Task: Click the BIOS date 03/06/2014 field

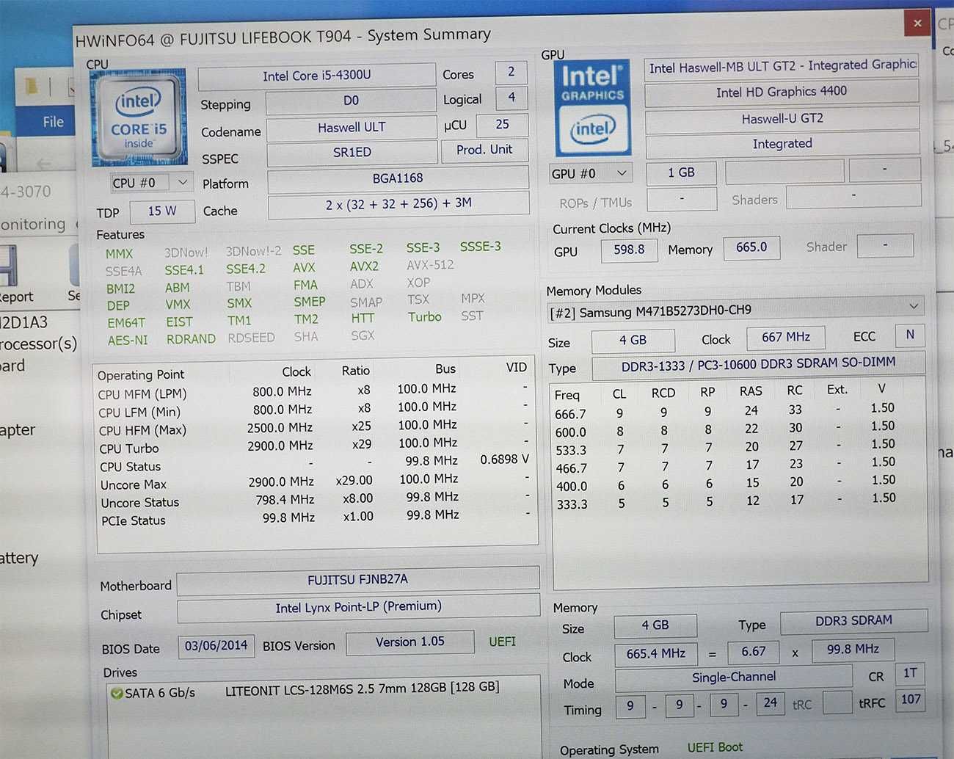Action: [x=216, y=646]
